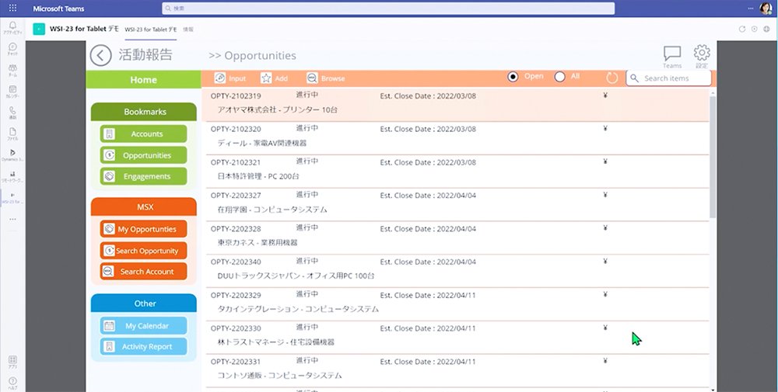778x392 pixels.
Task: Reload the tab with refresh icon
Action: [742, 29]
